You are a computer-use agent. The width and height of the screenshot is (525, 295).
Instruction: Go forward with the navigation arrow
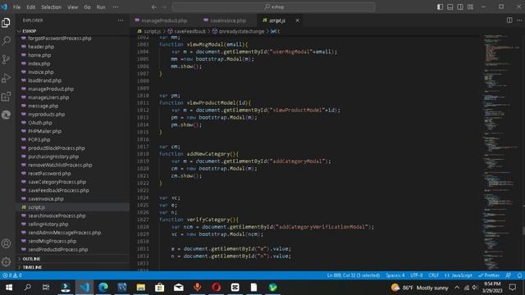tap(164, 7)
